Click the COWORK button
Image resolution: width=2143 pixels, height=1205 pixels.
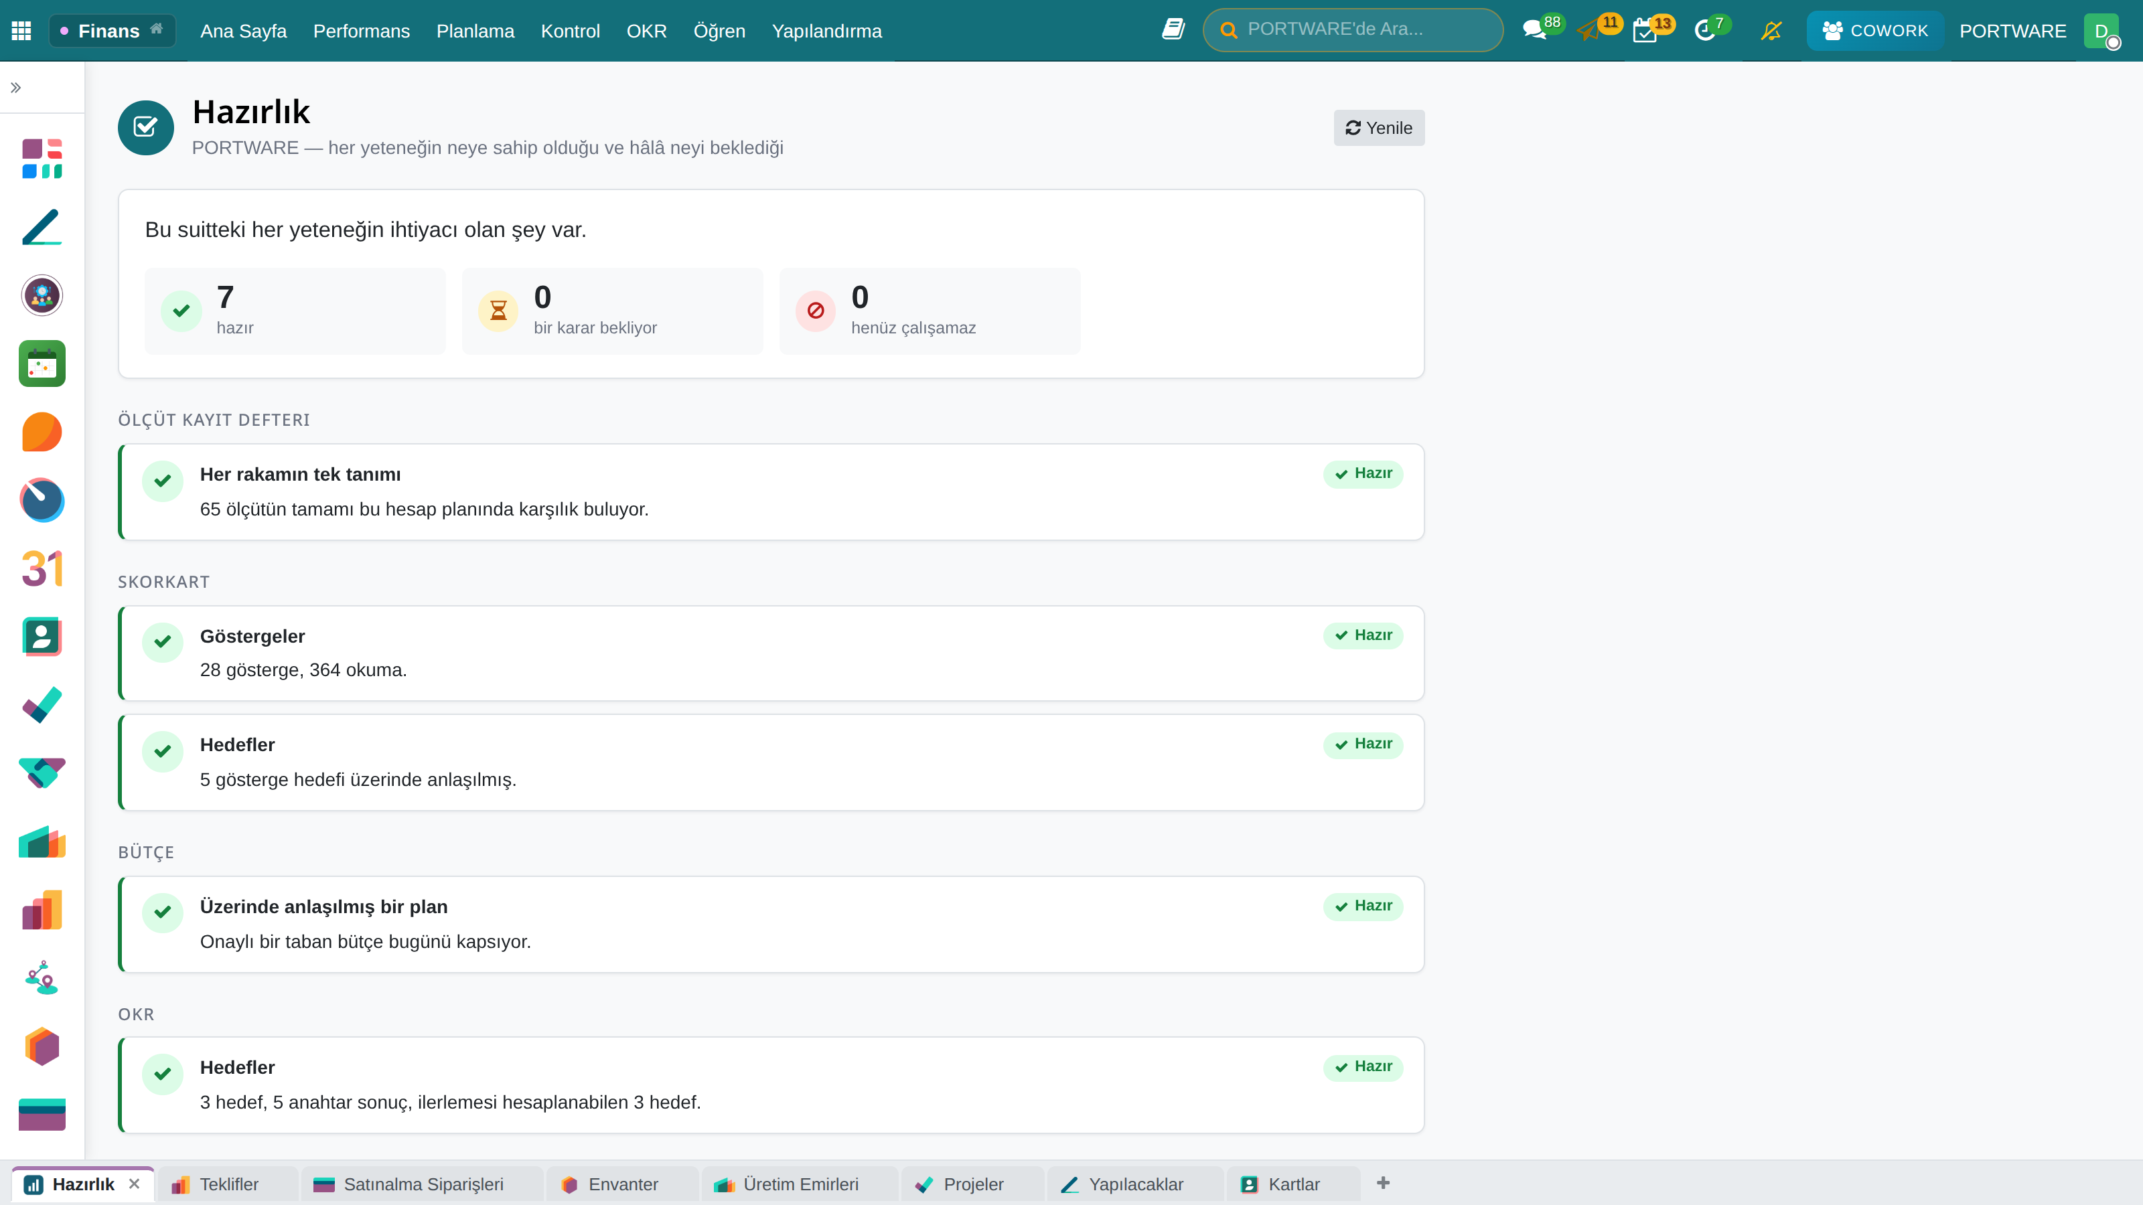pyautogui.click(x=1874, y=31)
